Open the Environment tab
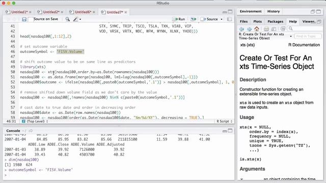This screenshot has width=326, height=183. [x=251, y=11]
